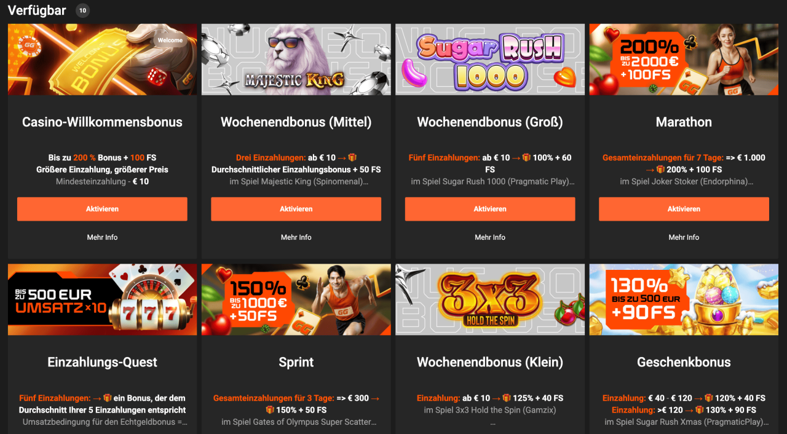Click the gift icon in Marathon bonus description

point(660,170)
